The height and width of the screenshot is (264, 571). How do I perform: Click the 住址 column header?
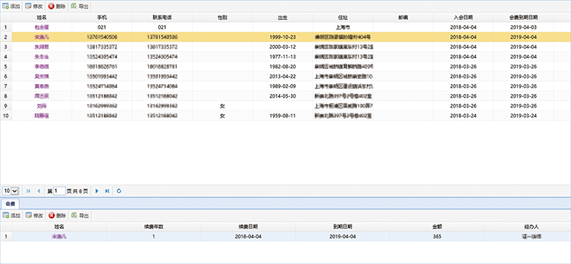click(343, 17)
